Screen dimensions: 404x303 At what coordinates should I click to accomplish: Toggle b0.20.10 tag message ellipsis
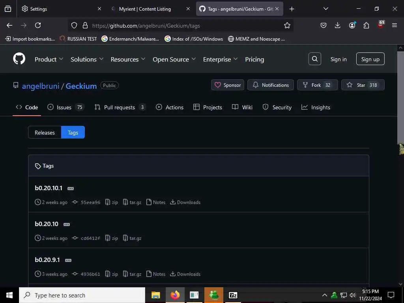click(x=66, y=224)
